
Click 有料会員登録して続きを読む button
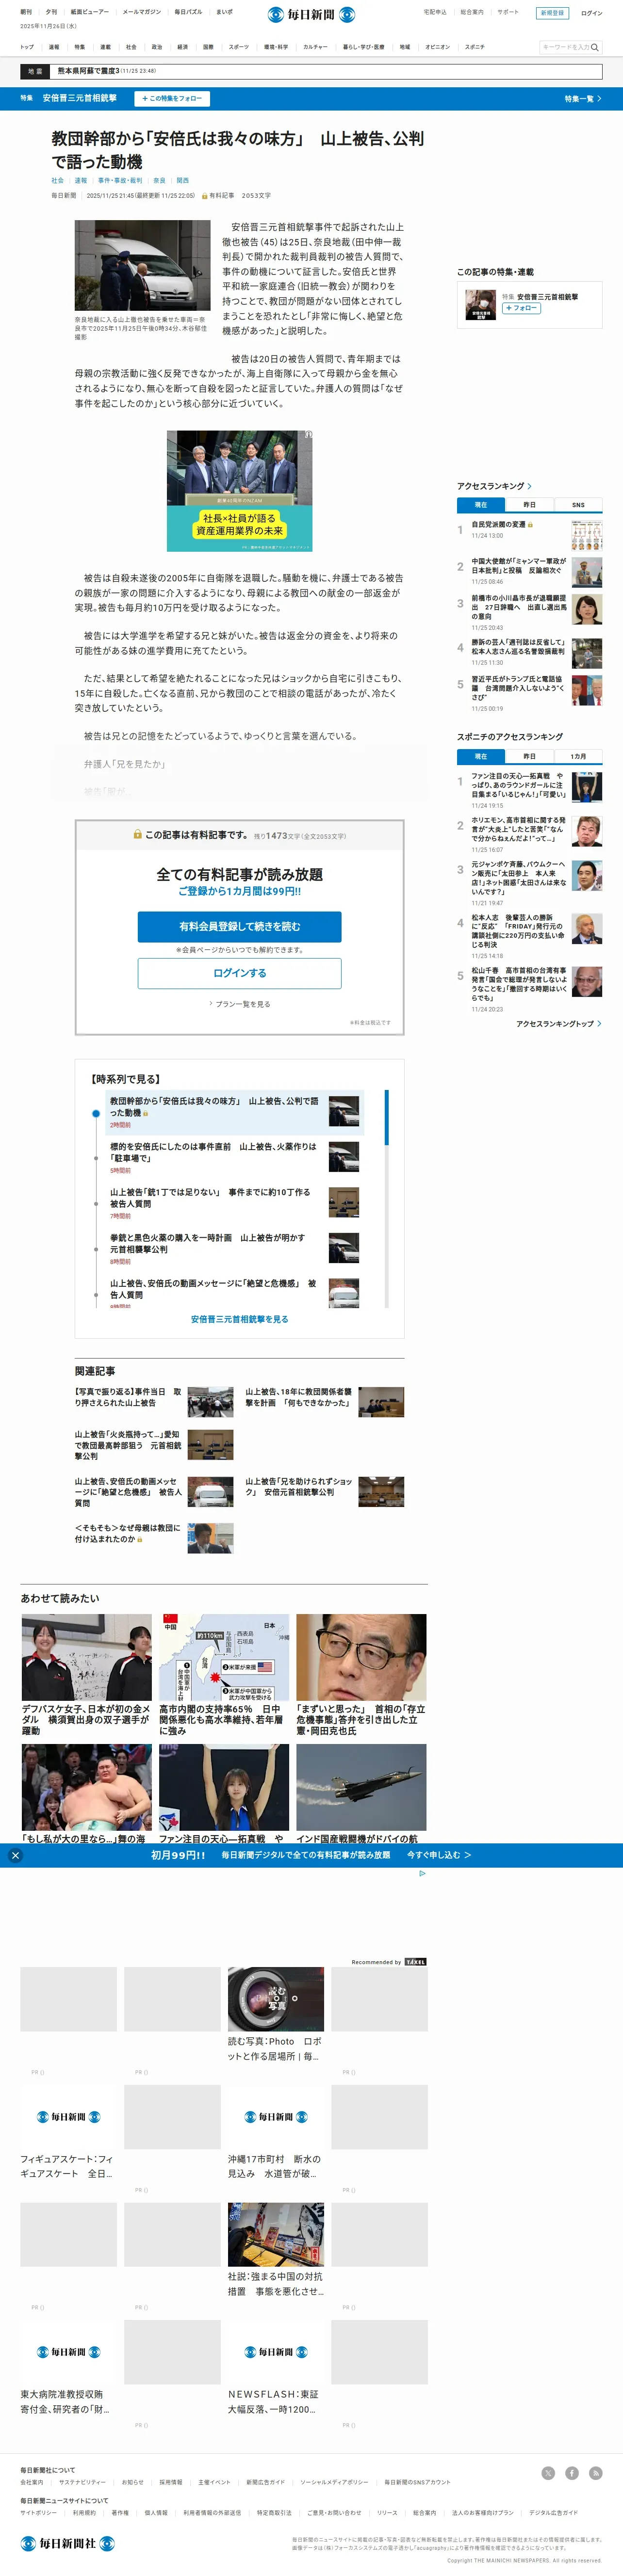(x=240, y=926)
